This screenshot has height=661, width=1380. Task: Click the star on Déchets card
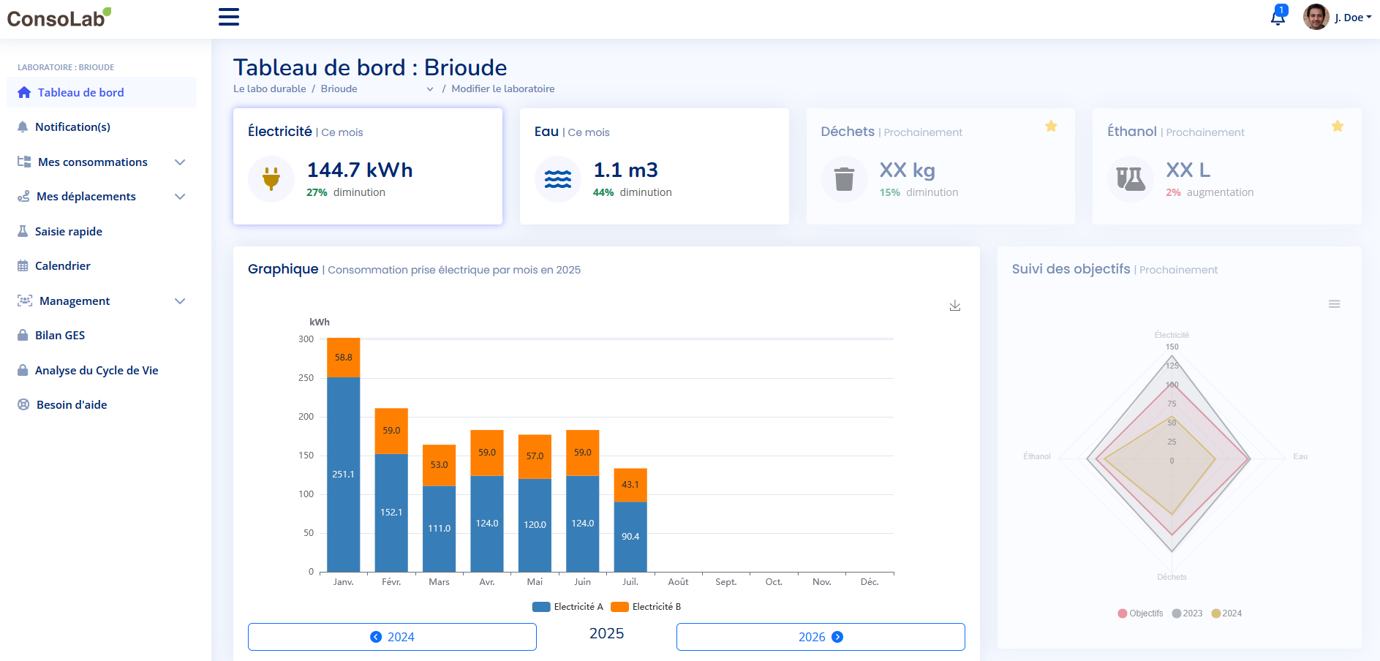coord(1051,126)
